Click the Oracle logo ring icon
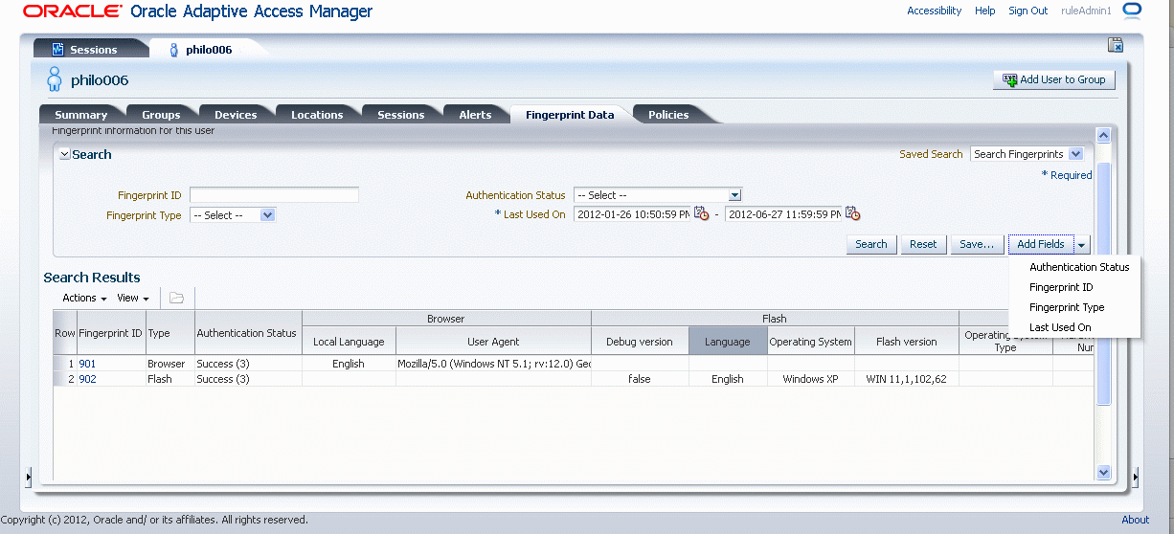 coord(1132,11)
